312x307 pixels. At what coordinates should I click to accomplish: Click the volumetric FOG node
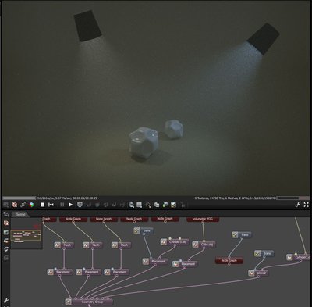pos(203,219)
